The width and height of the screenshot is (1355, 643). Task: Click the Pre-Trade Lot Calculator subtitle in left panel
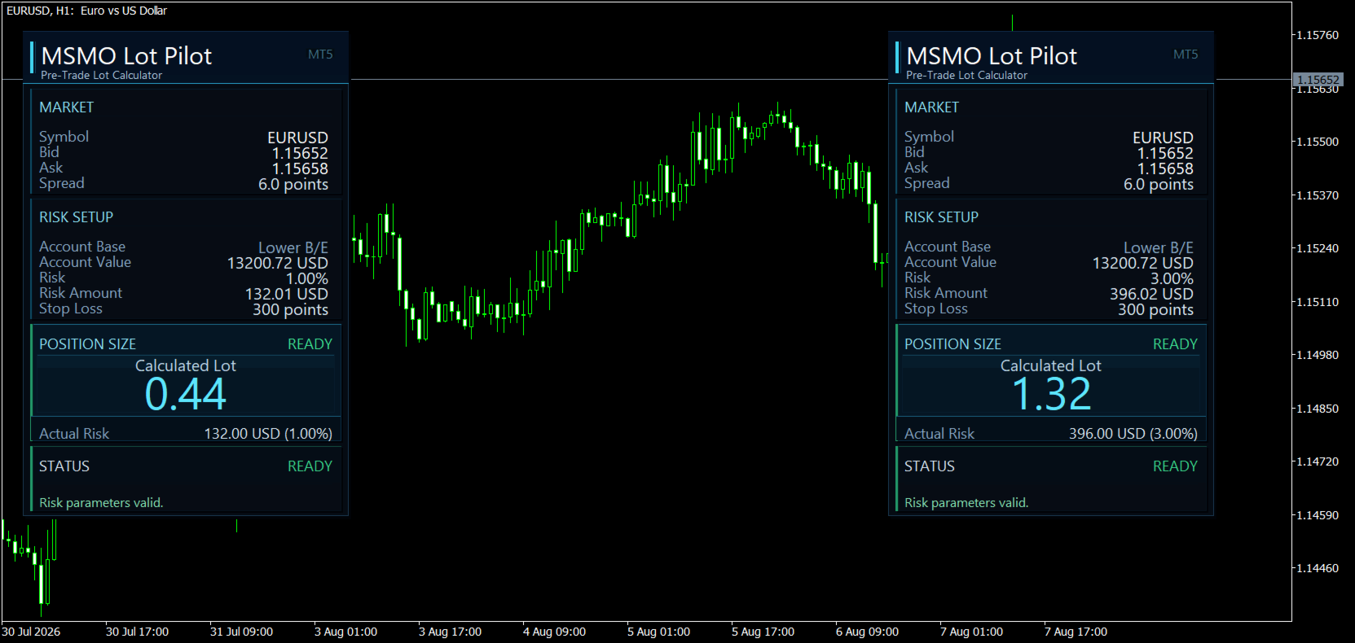101,75
